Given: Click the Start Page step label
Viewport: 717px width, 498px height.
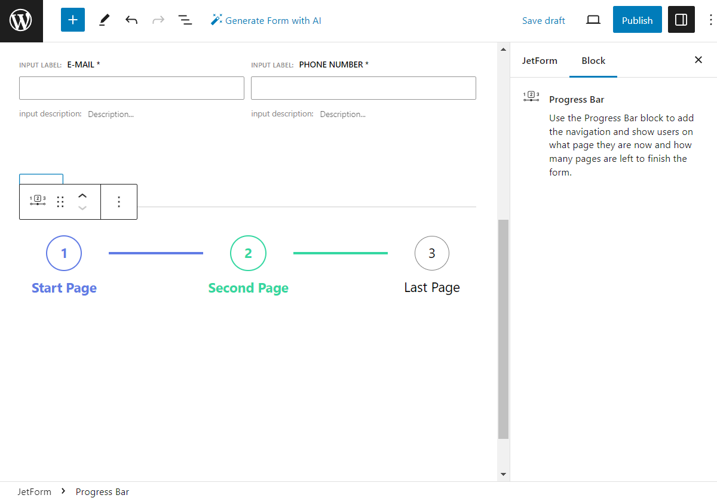Looking at the screenshot, I should pyautogui.click(x=64, y=288).
